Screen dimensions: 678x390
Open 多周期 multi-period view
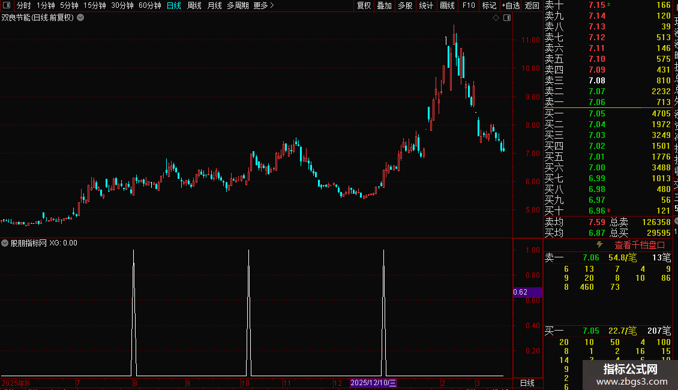(x=238, y=5)
